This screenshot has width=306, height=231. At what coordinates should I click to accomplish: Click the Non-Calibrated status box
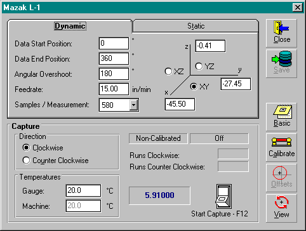(158, 138)
